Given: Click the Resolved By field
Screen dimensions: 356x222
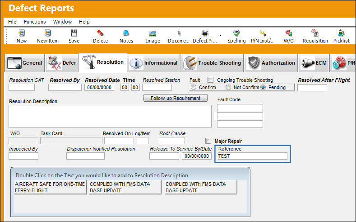Looking at the screenshot, I should tap(65, 87).
